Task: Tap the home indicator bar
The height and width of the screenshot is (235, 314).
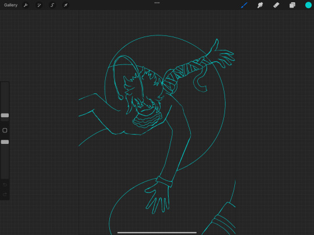Action: [157, 233]
